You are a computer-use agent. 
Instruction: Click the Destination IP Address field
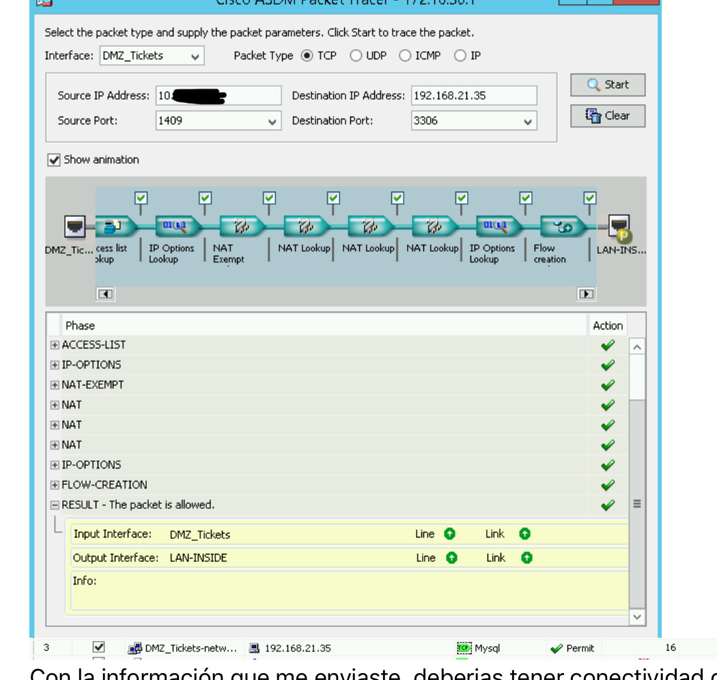point(474,95)
